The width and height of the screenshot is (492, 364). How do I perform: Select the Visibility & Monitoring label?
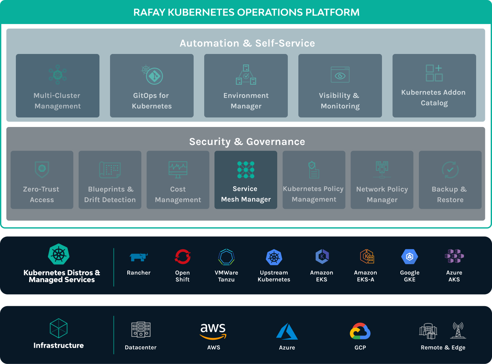point(340,101)
